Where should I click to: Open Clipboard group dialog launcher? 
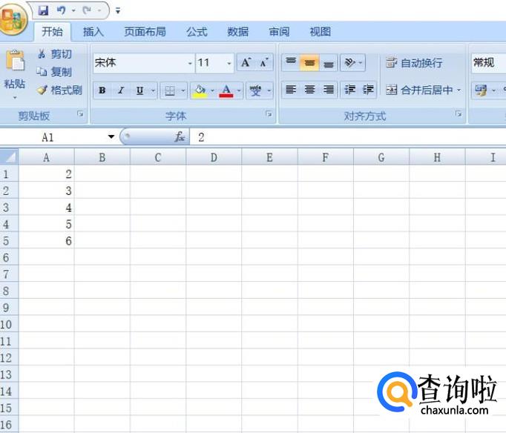(80, 114)
